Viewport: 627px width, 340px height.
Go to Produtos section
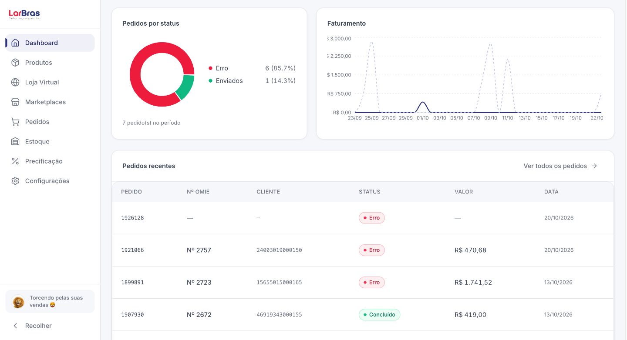(x=50, y=63)
